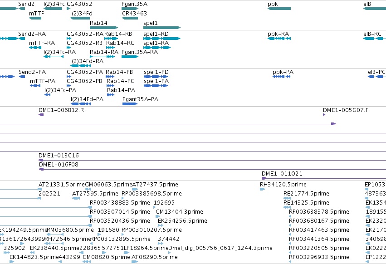
Task: Click the Rab14-PC label
Action: [x=120, y=81]
